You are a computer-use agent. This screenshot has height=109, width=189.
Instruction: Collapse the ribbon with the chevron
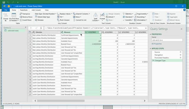tap(181, 10)
